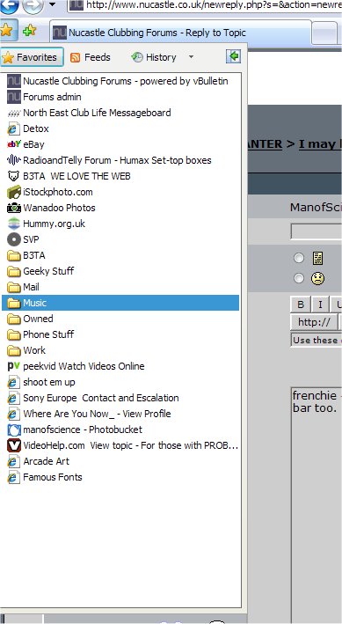Screen dimensions: 342x624
Task: Open the peekvid Watch Videos Online favorite
Action: [76, 366]
